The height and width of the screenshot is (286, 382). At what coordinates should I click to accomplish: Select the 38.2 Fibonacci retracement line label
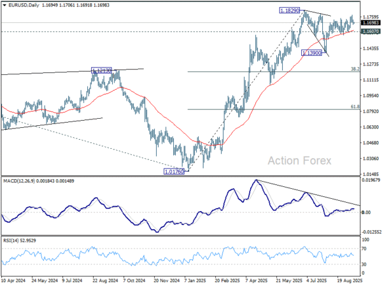pyautogui.click(x=355, y=69)
